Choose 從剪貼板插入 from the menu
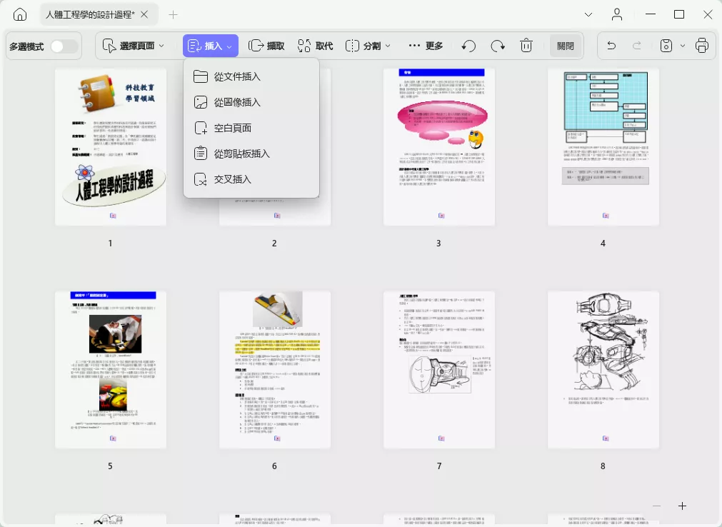722x527 pixels. point(251,154)
